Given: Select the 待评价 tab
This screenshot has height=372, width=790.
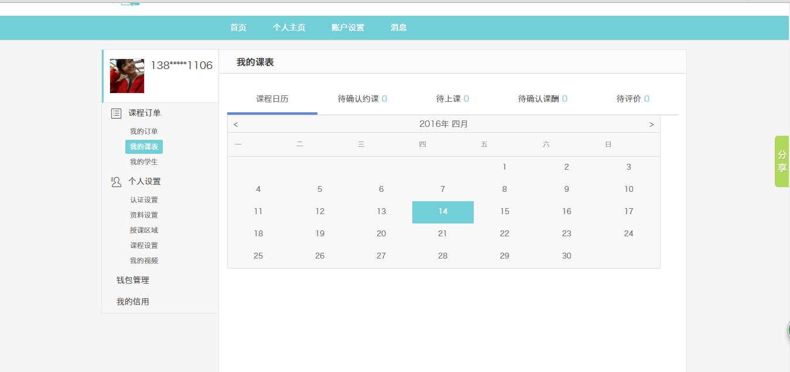Looking at the screenshot, I should coord(632,99).
